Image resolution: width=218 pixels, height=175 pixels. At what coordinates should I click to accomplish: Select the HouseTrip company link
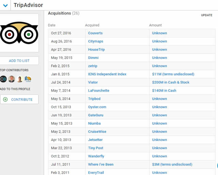pos(96,50)
